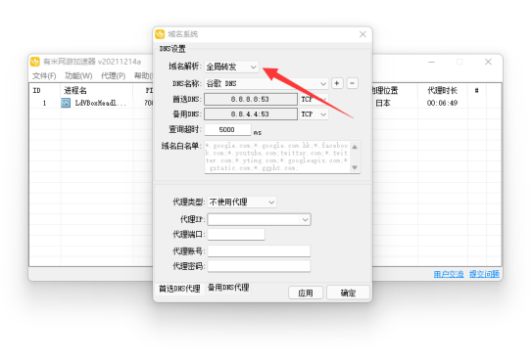
Task: Switch to the 备用DNS代理 tab
Action: (x=228, y=288)
